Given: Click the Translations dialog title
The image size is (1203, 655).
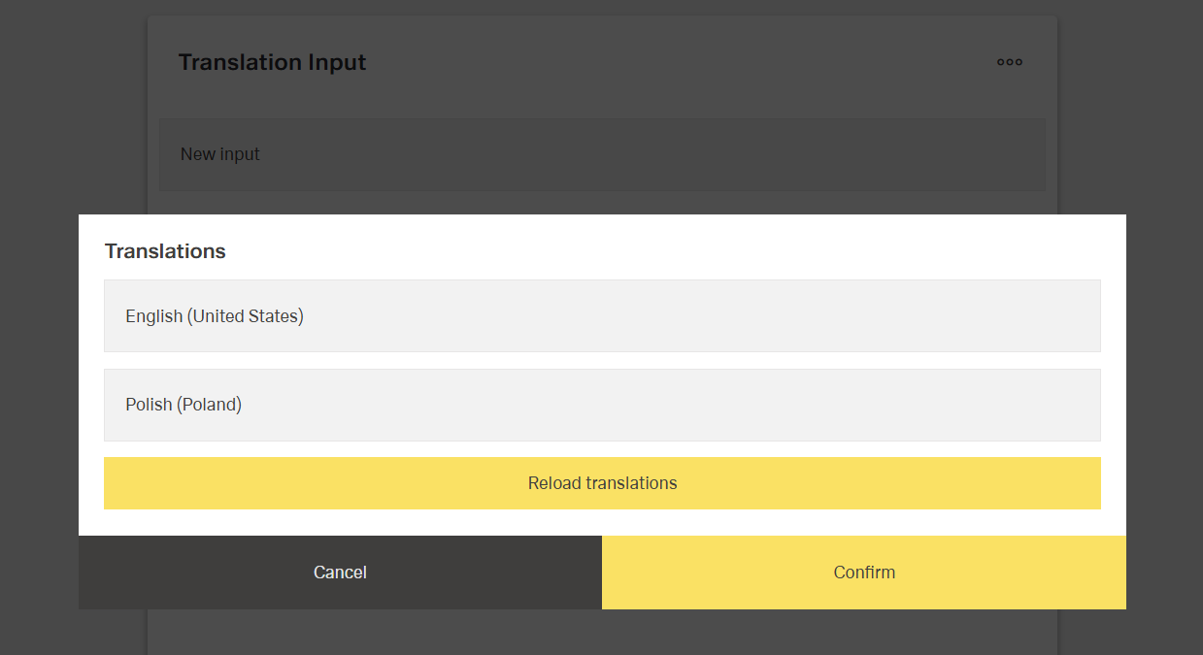Looking at the screenshot, I should coord(164,250).
